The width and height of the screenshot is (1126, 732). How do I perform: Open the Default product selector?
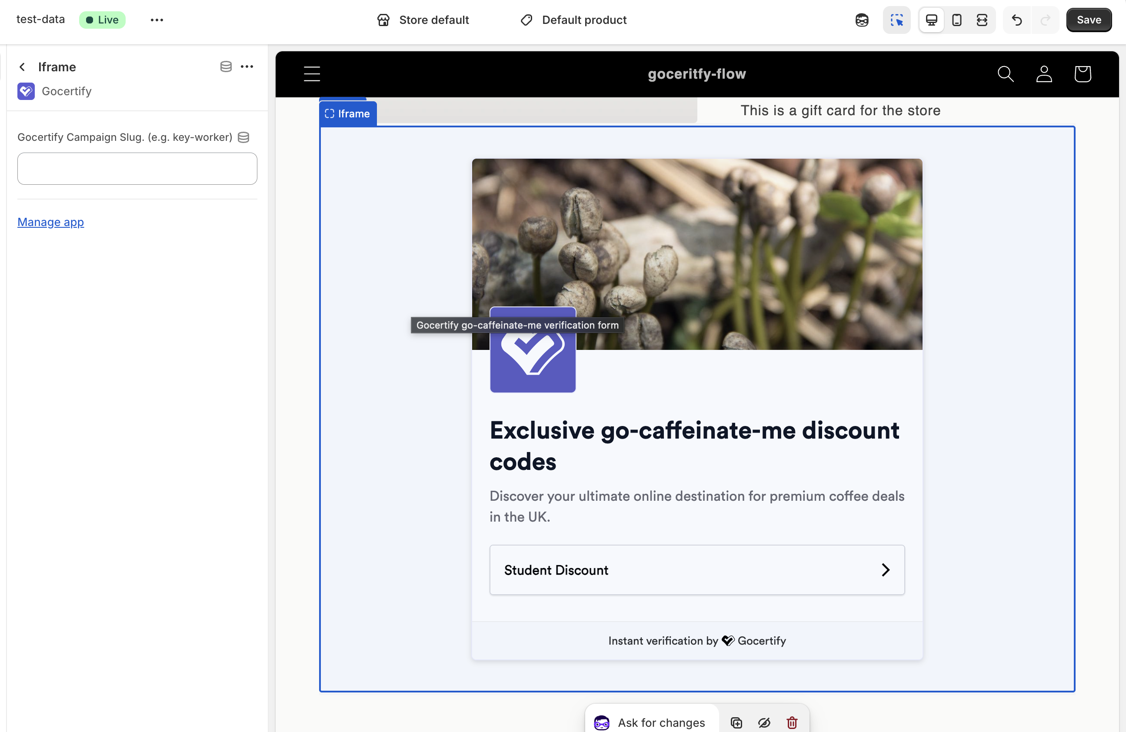pos(573,20)
